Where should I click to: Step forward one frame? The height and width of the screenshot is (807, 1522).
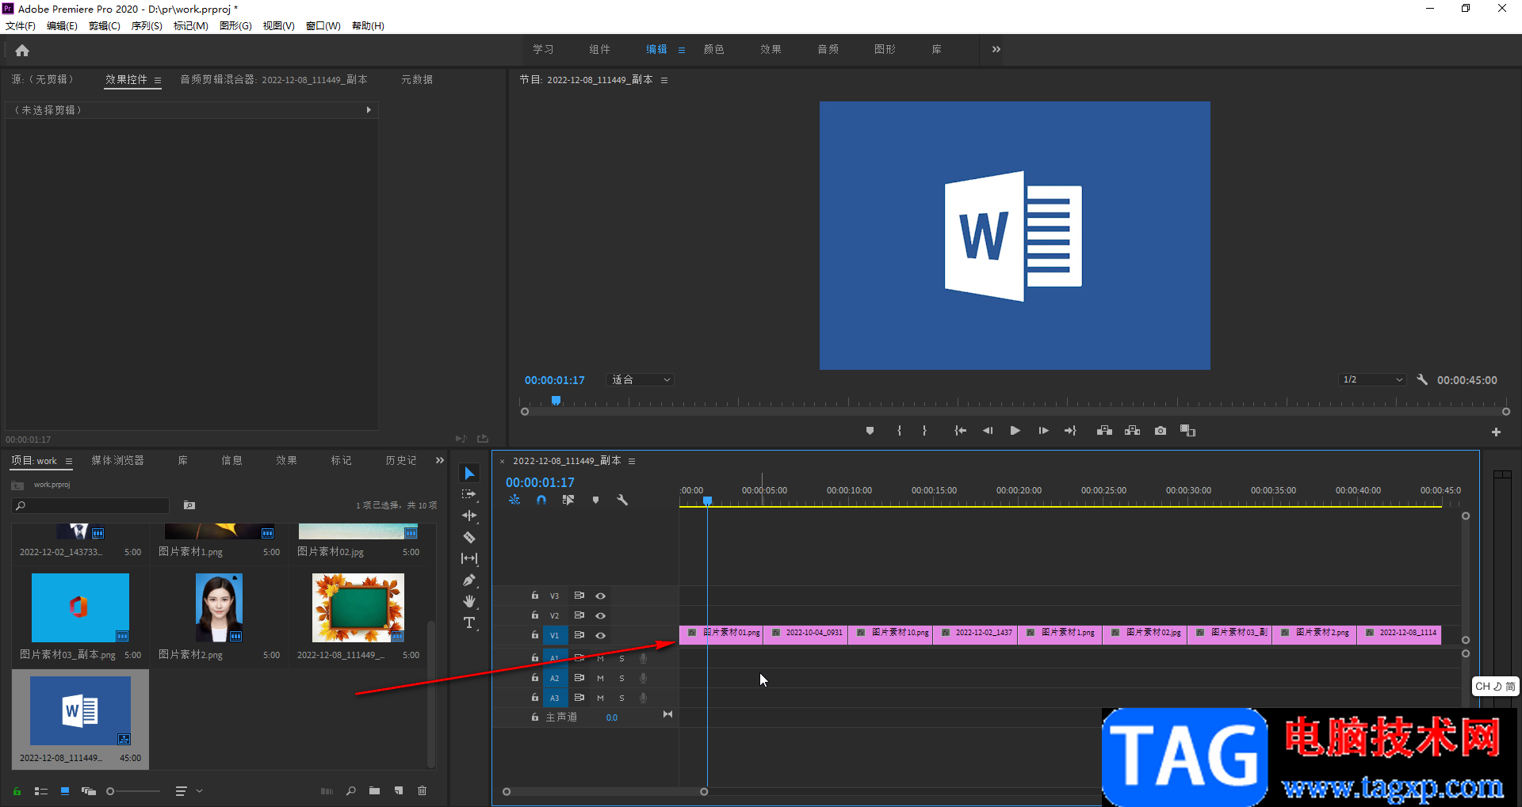pos(1043,431)
